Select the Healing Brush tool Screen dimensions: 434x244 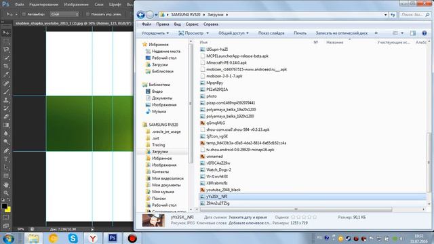click(x=6, y=83)
